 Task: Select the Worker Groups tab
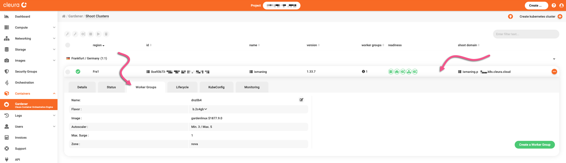point(146,87)
